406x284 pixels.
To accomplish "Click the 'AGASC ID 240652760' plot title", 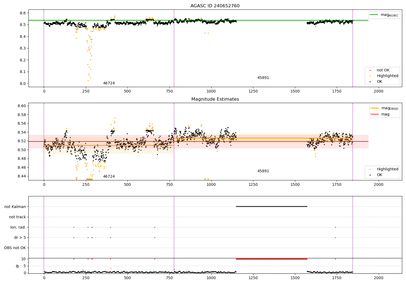I will [215, 6].
